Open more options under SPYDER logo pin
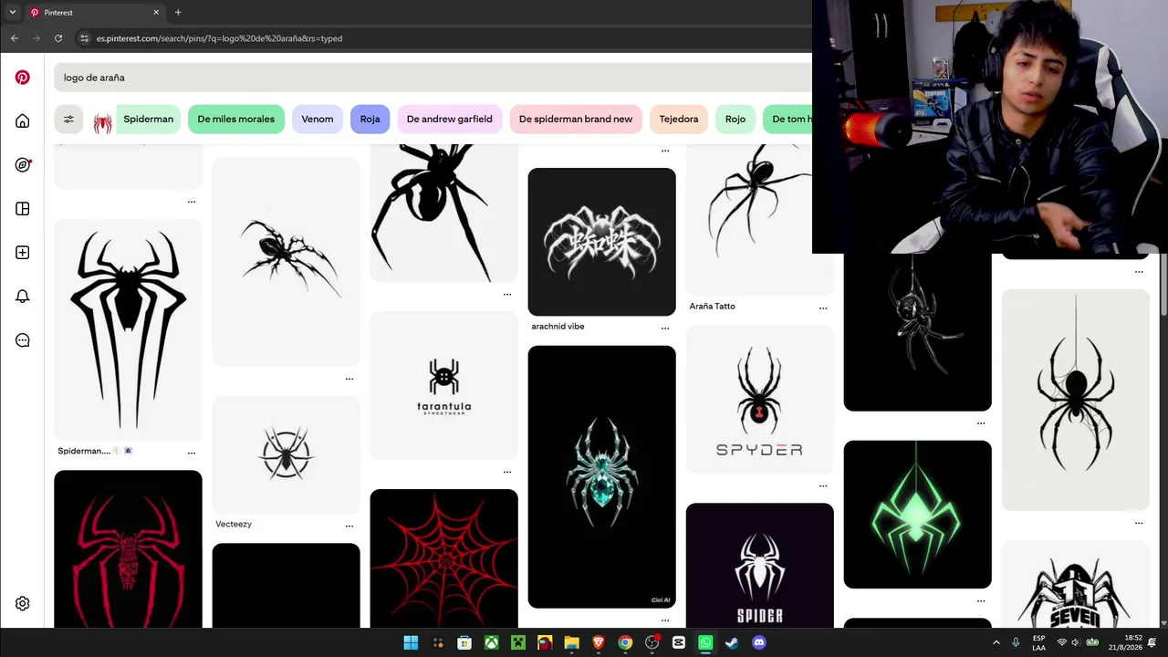 pos(823,485)
